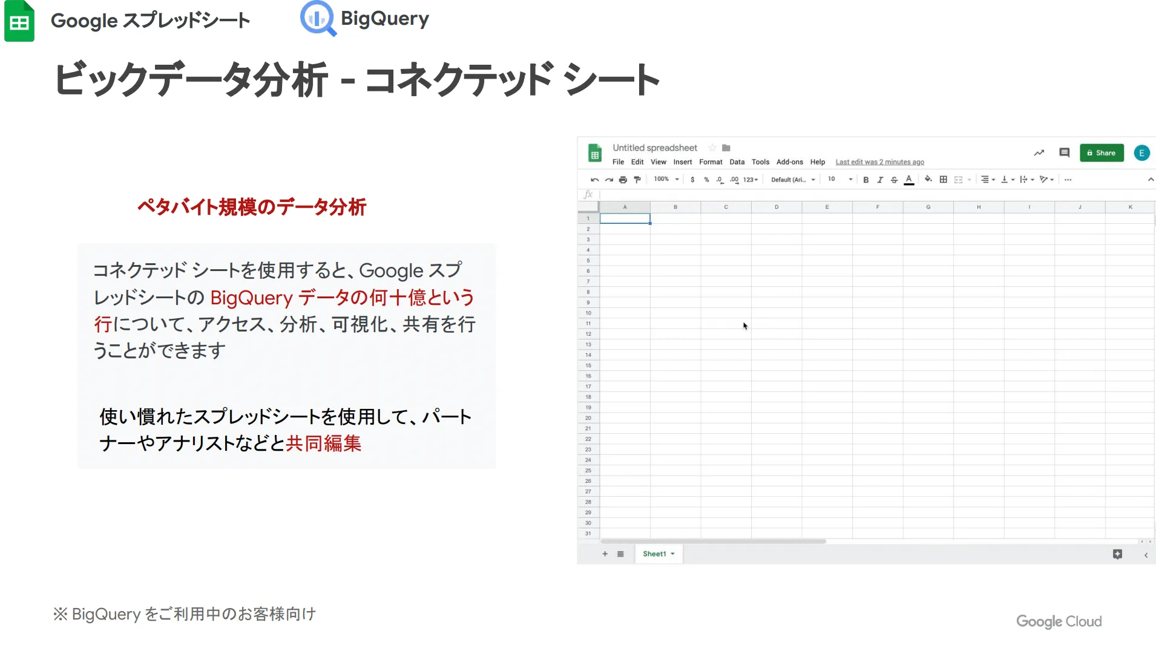Screen dimensions: 1156x651
Task: Open the Help menu
Action: (818, 162)
